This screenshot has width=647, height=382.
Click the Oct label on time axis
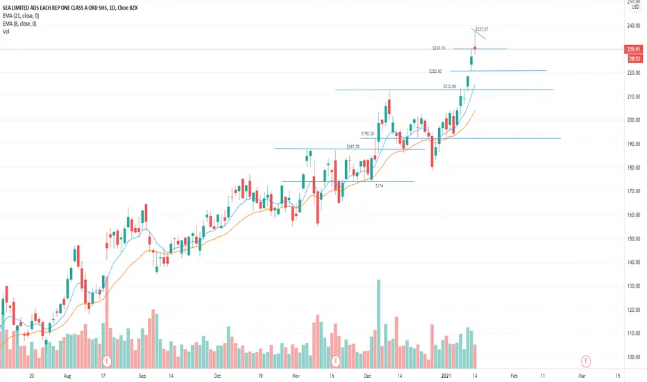(x=217, y=376)
